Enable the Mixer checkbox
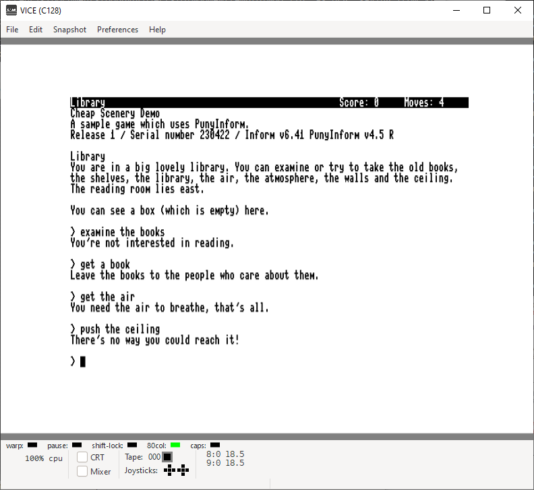Image resolution: width=534 pixels, height=490 pixels. (82, 471)
